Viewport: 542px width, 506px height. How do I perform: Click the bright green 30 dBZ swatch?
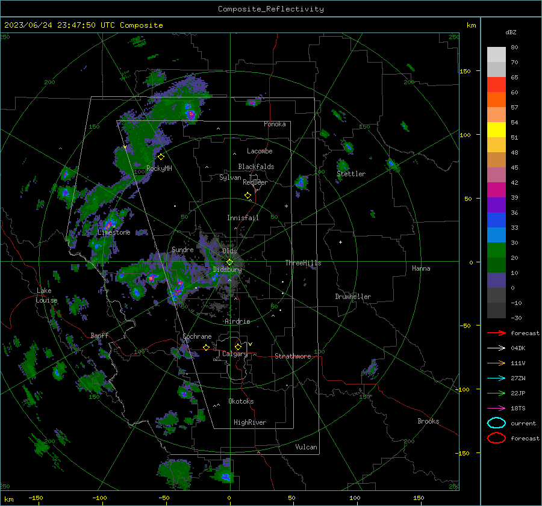(496, 250)
